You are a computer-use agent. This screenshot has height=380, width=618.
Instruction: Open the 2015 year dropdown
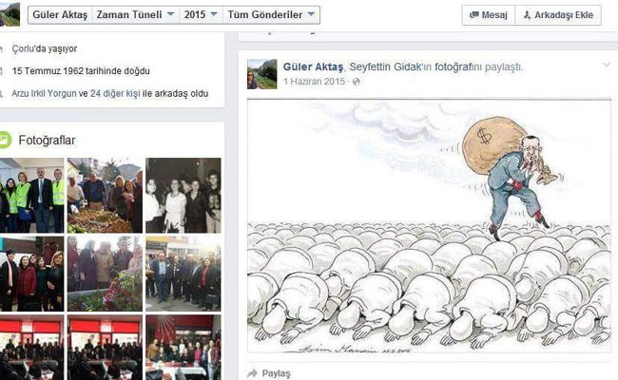coord(201,14)
